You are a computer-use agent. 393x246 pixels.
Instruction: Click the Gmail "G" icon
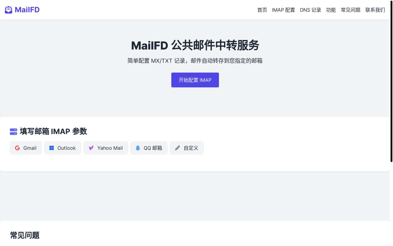(18, 148)
